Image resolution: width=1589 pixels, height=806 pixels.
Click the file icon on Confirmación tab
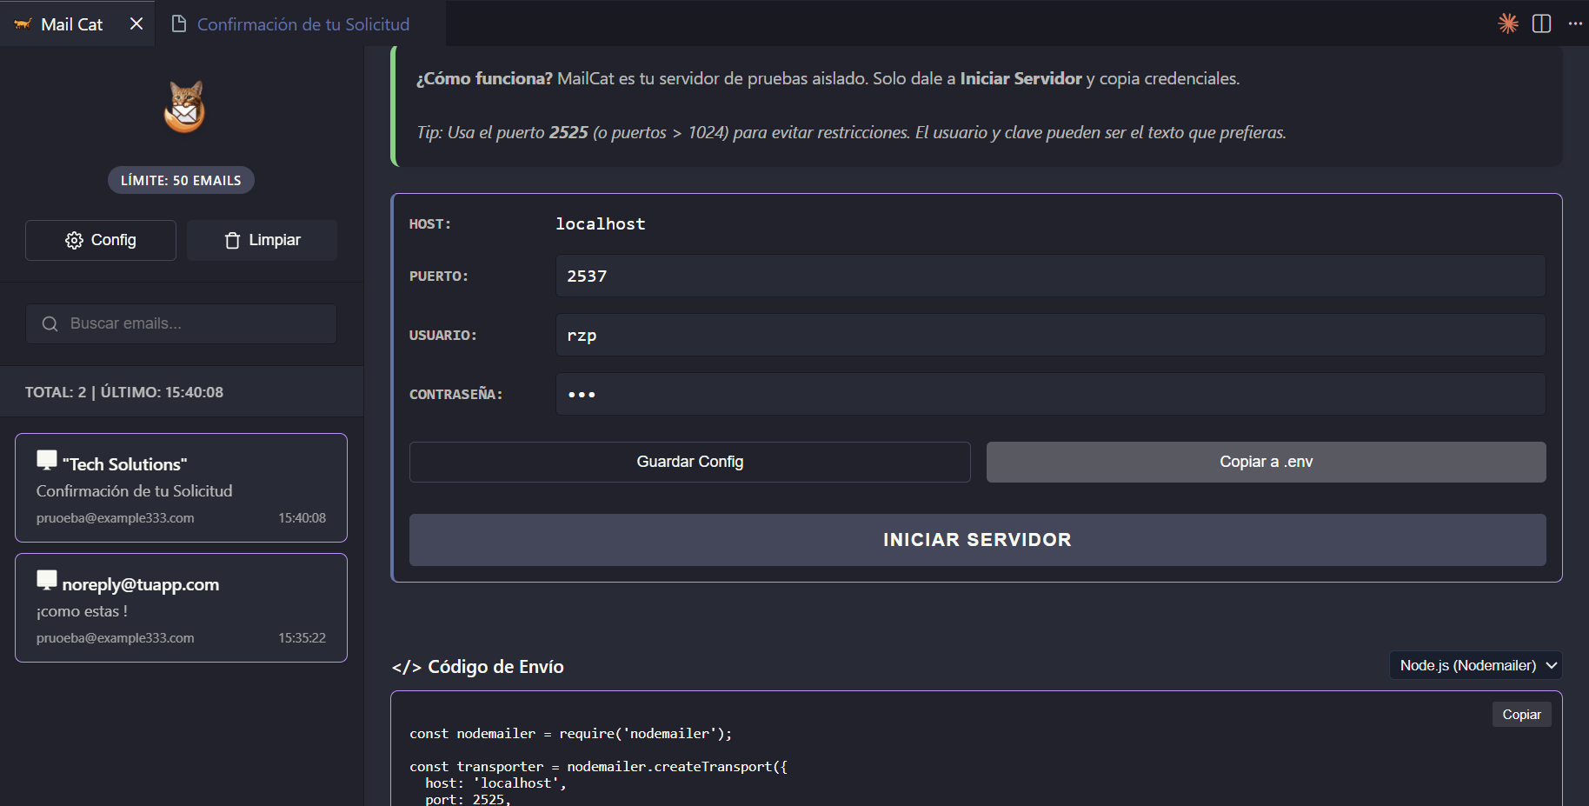[x=179, y=23]
